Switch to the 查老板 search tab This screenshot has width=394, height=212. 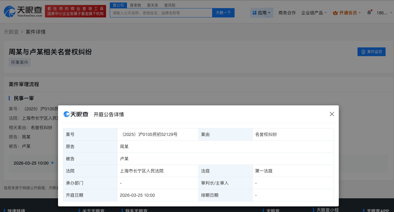pos(135,5)
